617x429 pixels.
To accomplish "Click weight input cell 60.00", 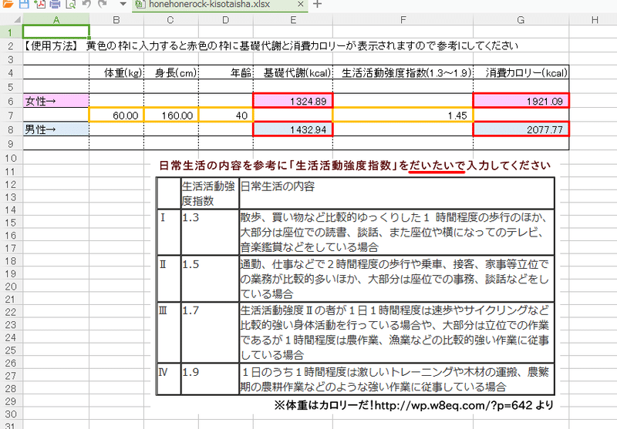I will (x=116, y=116).
